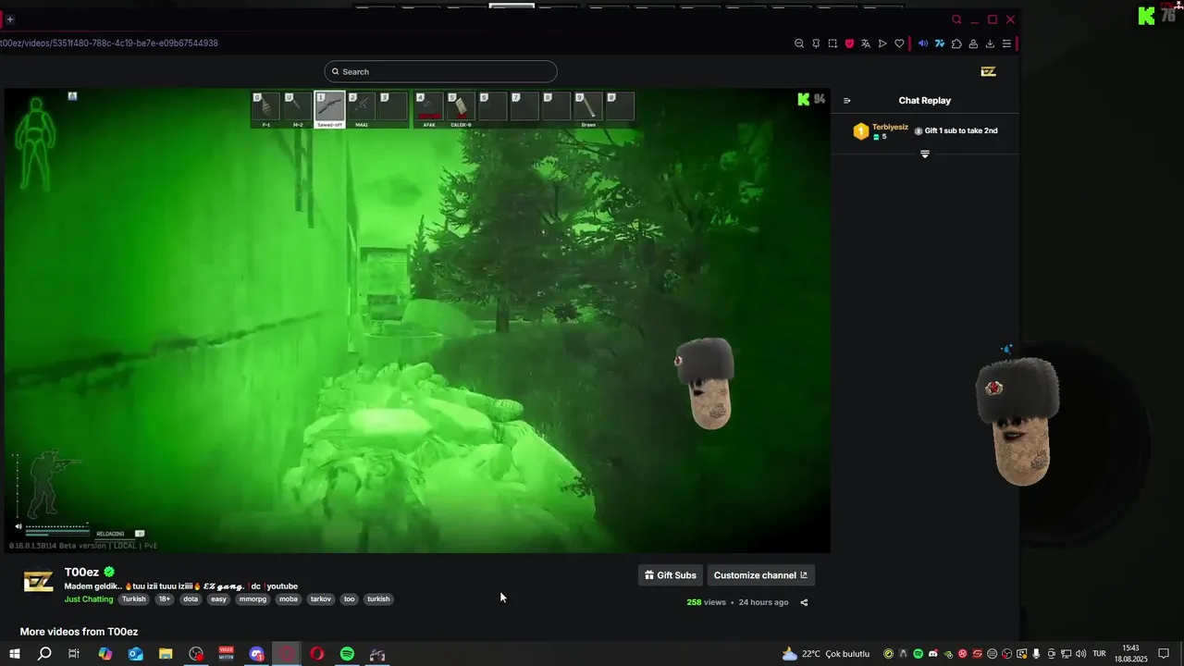
Task: Open the snapshot capture tool icon
Action: pos(832,43)
